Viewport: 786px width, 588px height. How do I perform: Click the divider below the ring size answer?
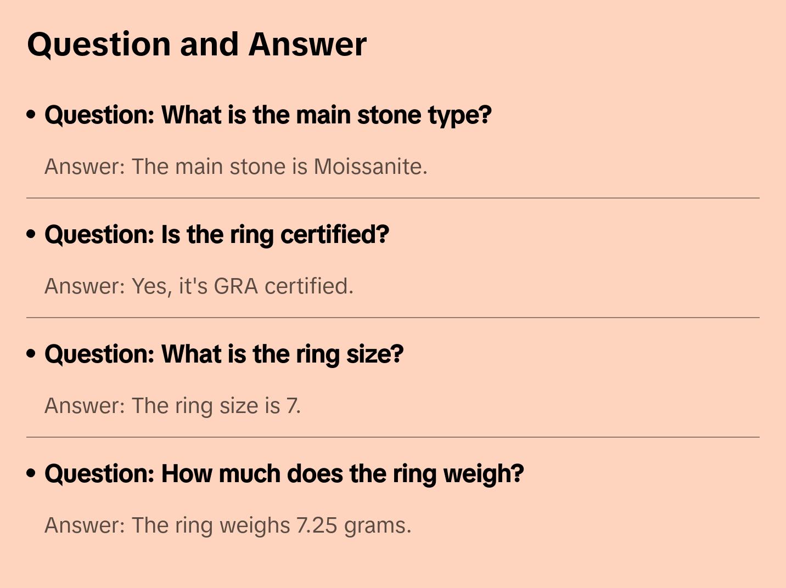pos(393,437)
